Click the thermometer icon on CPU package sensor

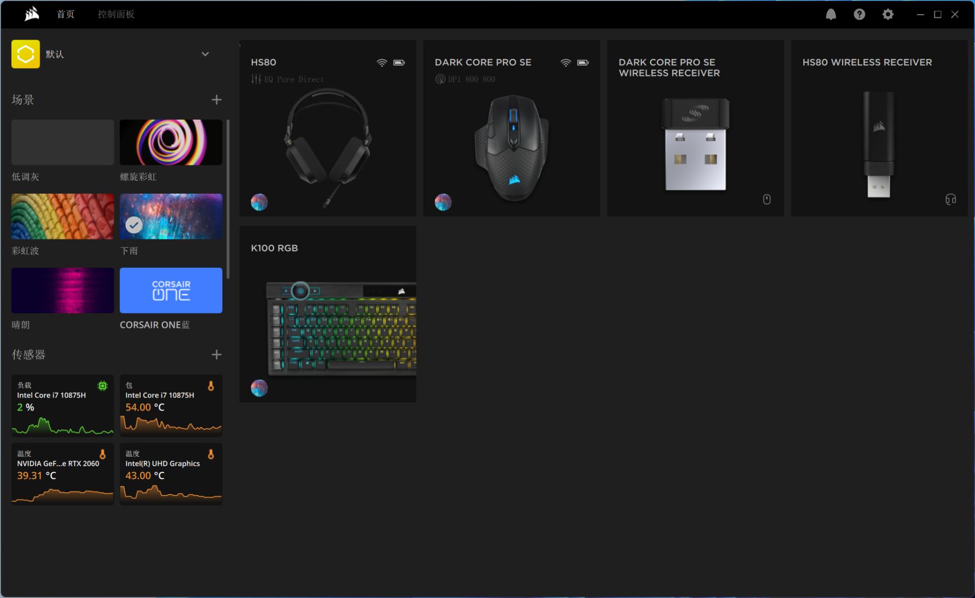pyautogui.click(x=211, y=386)
